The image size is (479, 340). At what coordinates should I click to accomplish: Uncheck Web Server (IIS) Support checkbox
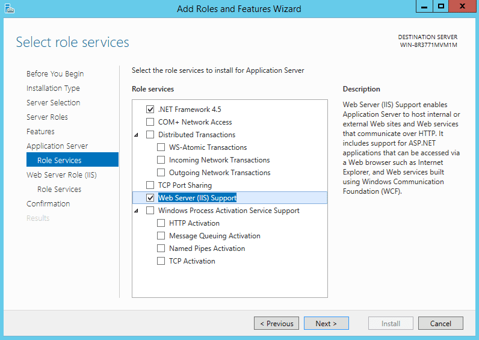point(150,197)
